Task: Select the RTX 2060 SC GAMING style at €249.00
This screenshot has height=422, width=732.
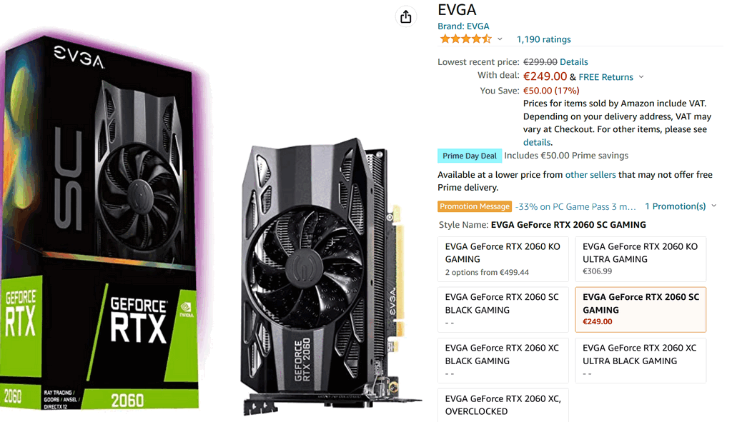Action: [640, 310]
